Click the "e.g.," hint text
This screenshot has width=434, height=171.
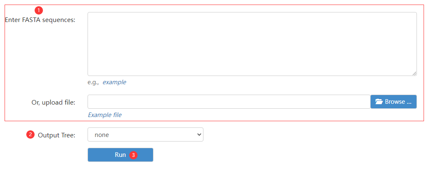click(93, 82)
